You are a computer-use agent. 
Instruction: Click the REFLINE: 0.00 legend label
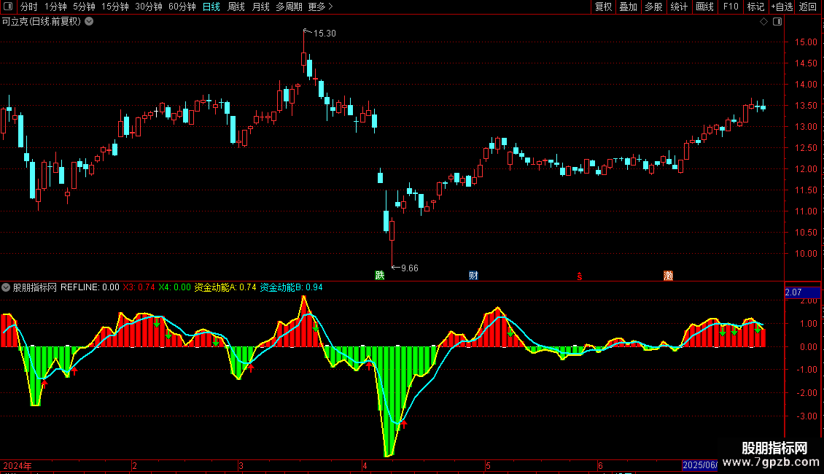(90, 287)
